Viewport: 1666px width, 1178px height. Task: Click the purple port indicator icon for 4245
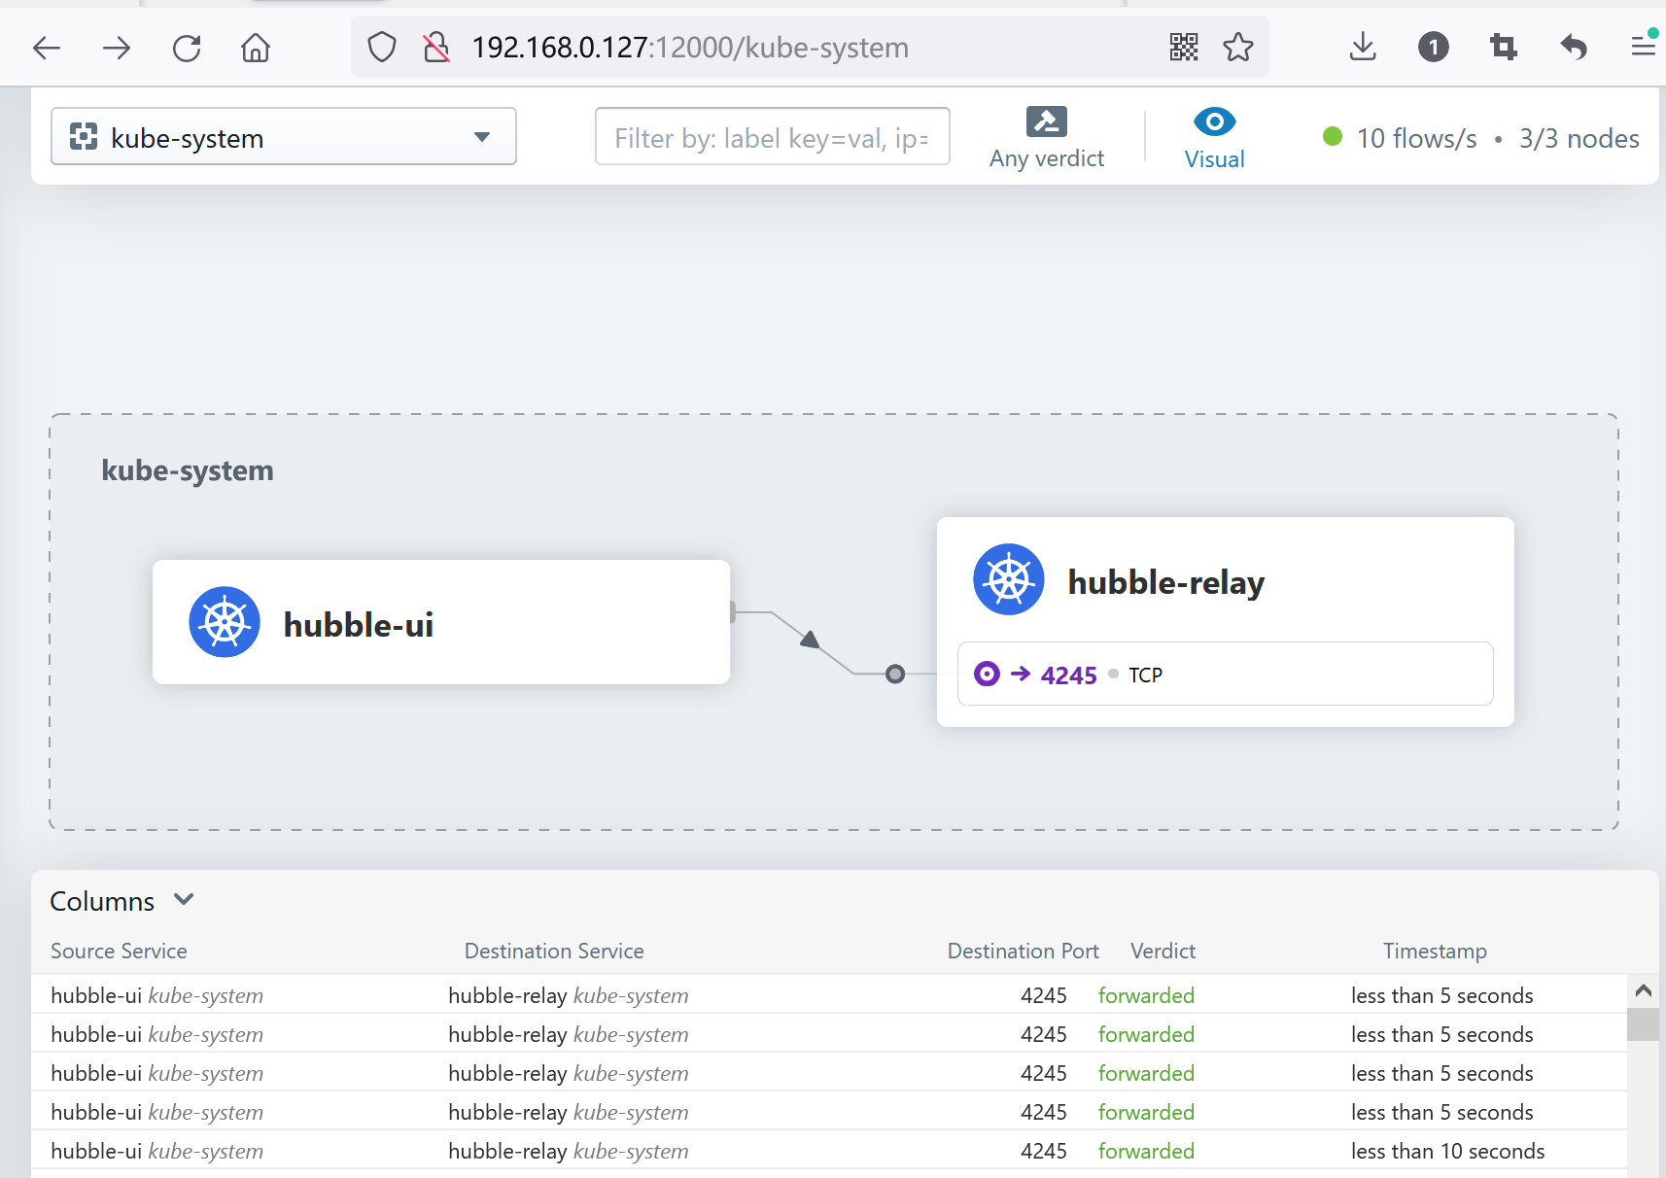(987, 674)
